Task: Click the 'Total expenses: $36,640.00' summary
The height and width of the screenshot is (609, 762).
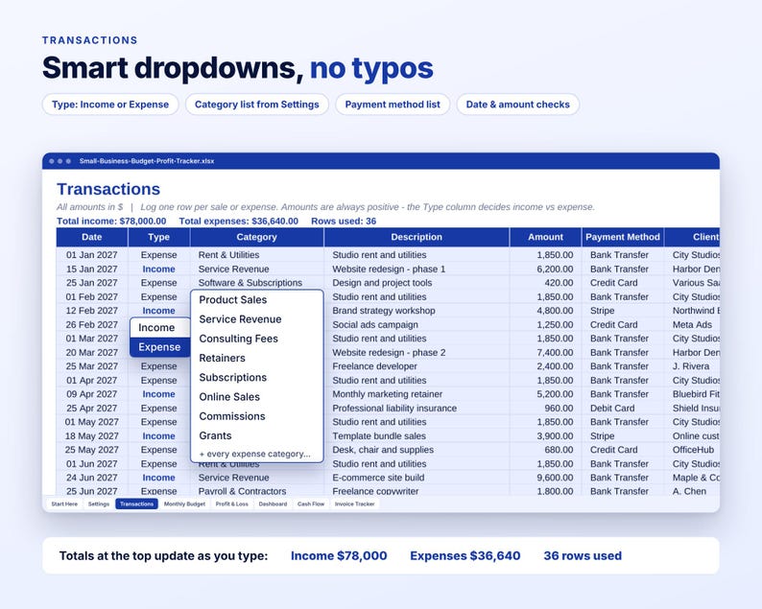Action: [239, 221]
